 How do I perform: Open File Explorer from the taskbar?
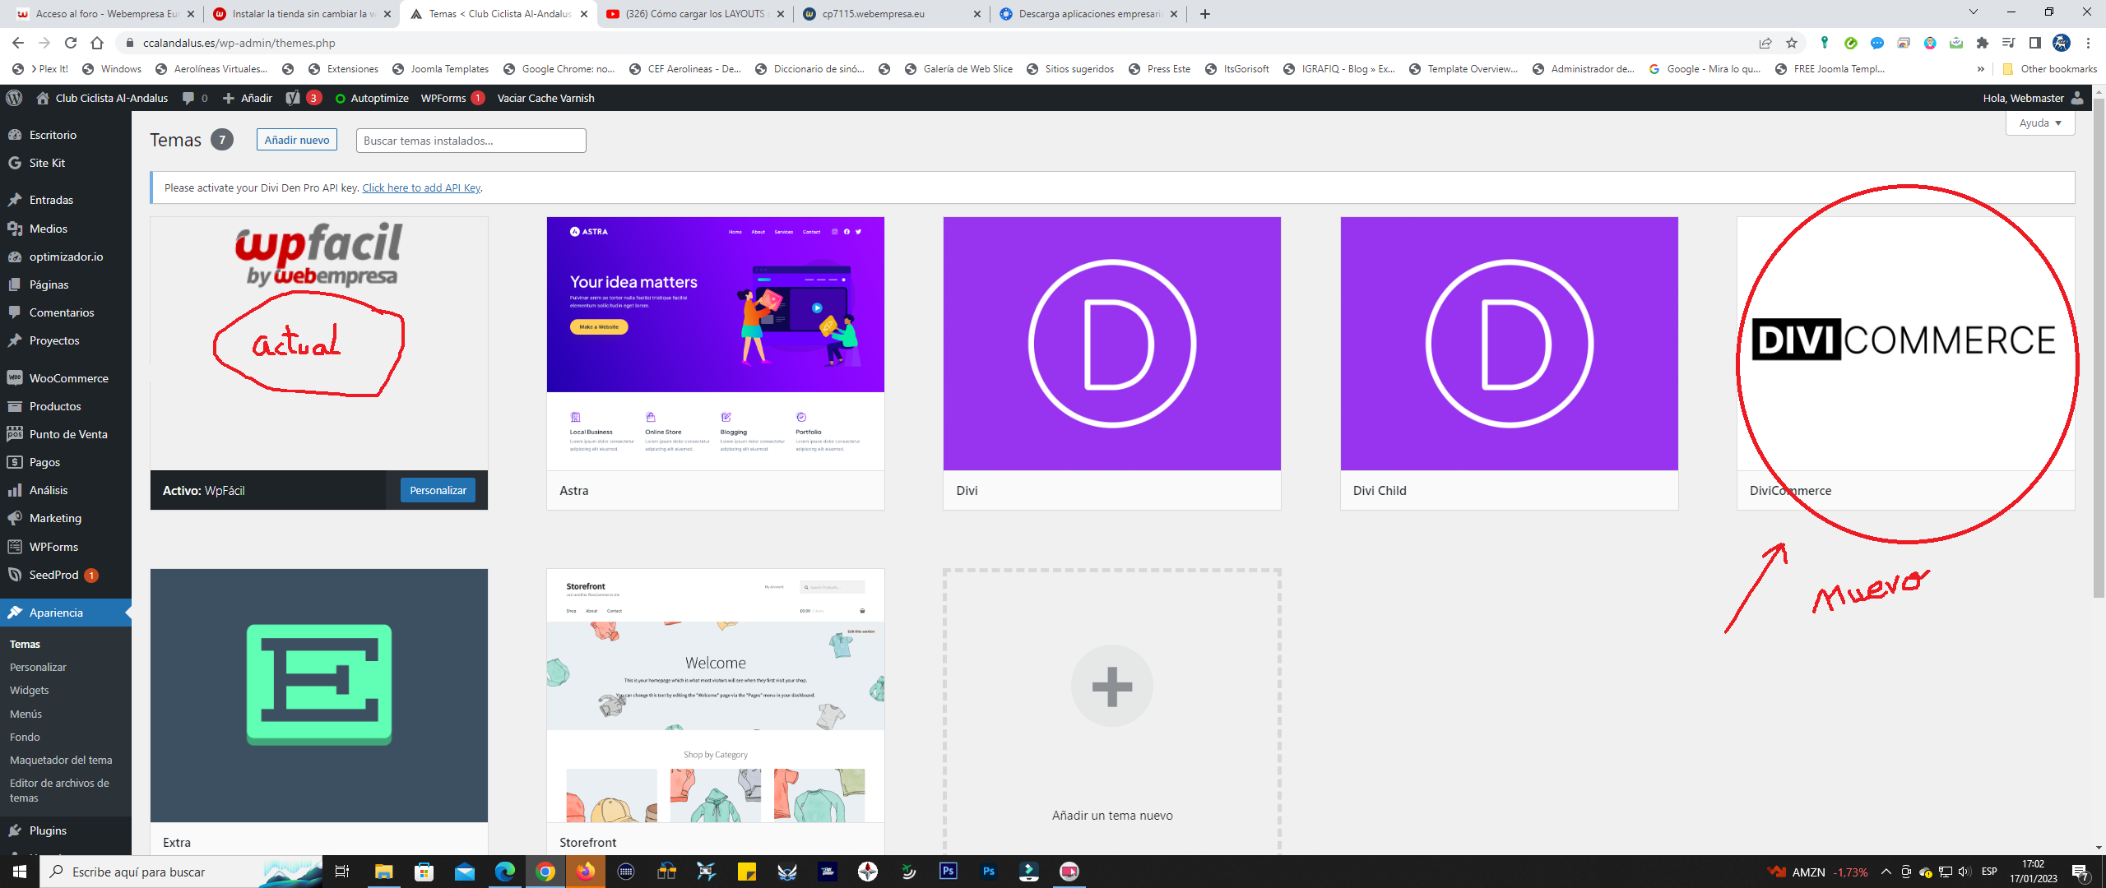click(x=384, y=872)
